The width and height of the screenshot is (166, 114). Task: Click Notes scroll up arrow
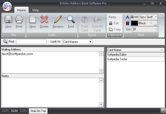click(101, 80)
